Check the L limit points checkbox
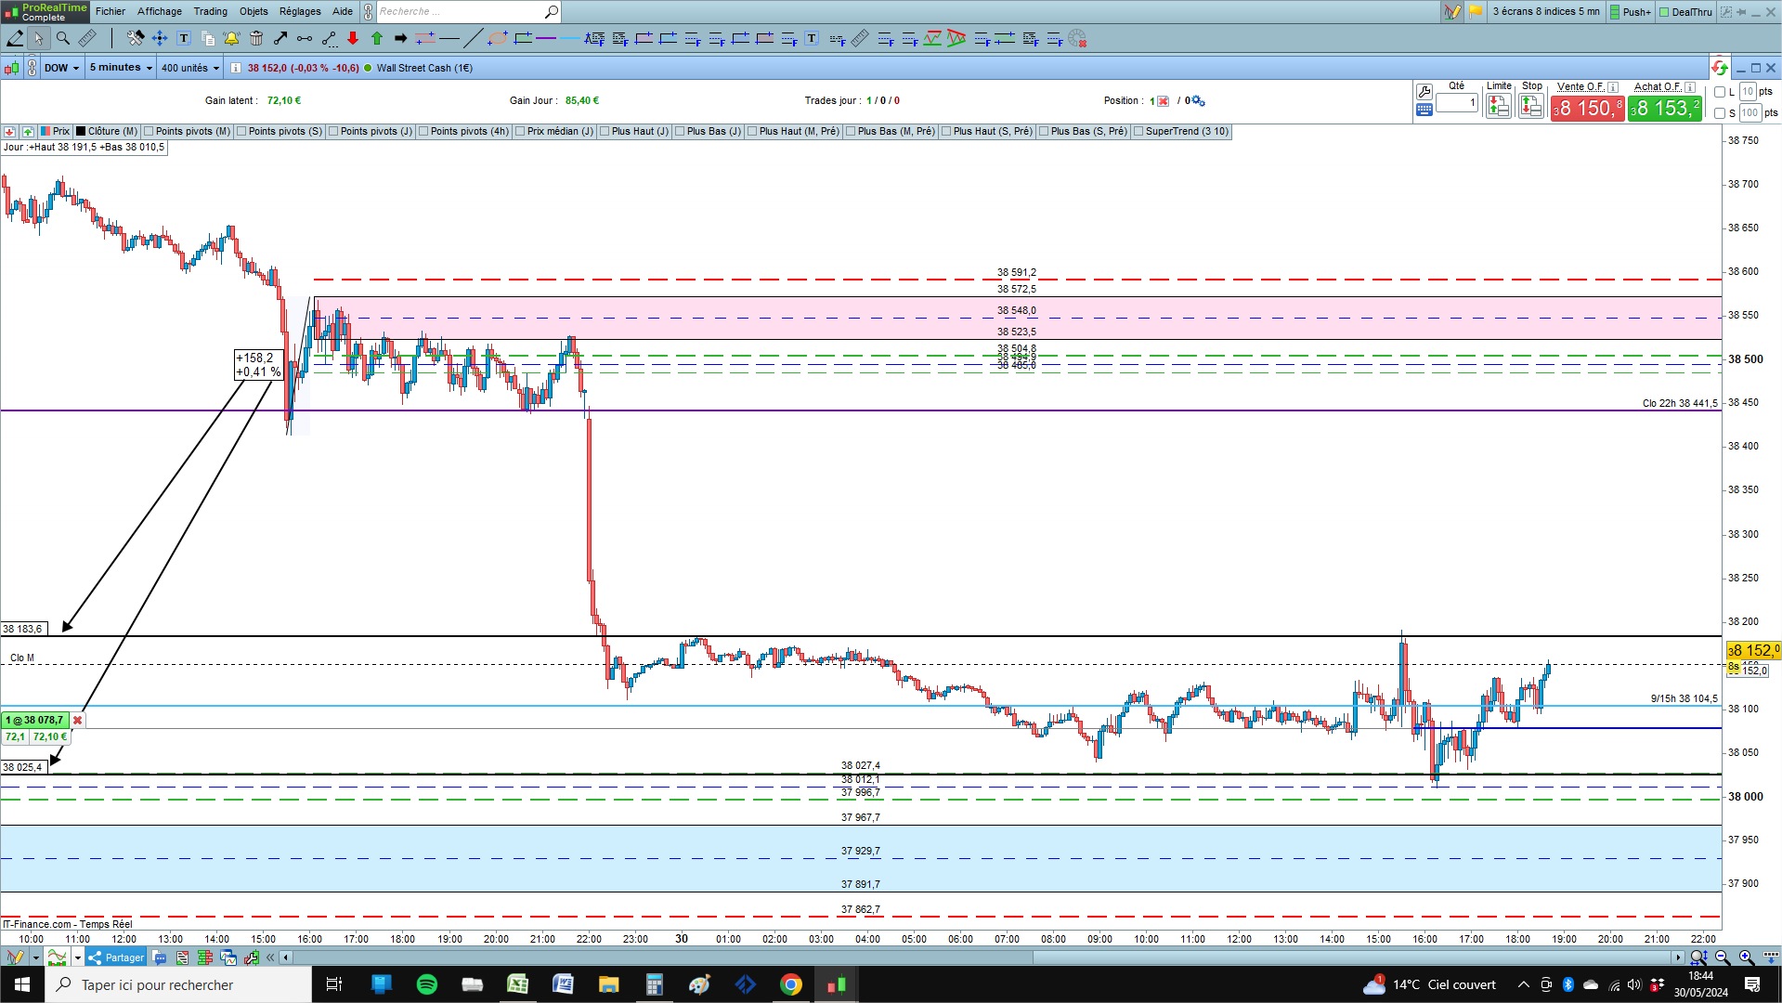This screenshot has width=1782, height=1003. (1720, 92)
